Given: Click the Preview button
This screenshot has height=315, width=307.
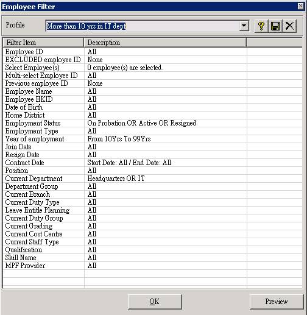Looking at the screenshot, I should 277,302.
